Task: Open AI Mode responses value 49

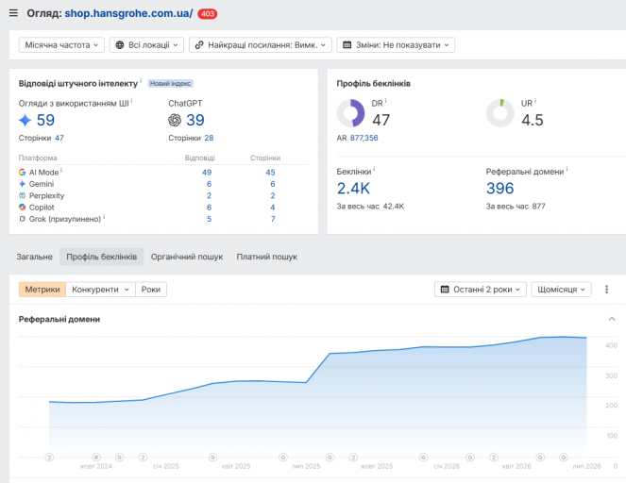Action: coord(207,173)
